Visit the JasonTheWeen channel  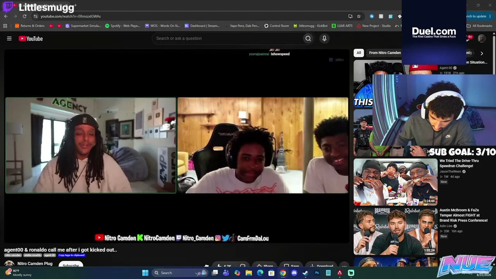[450, 171]
